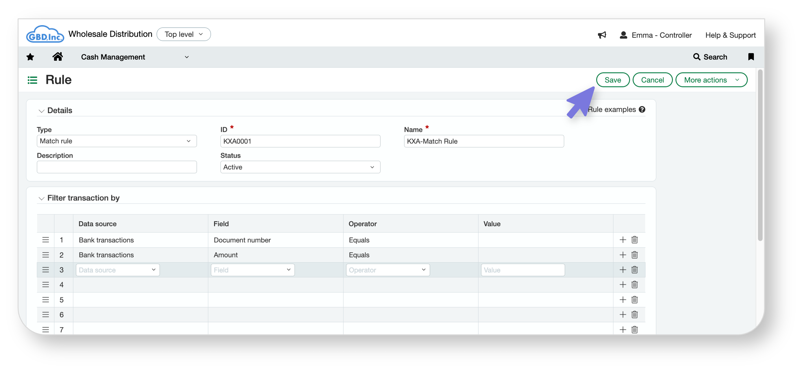Click the favorites star icon
Image resolution: width=802 pixels, height=372 pixels.
pos(30,57)
